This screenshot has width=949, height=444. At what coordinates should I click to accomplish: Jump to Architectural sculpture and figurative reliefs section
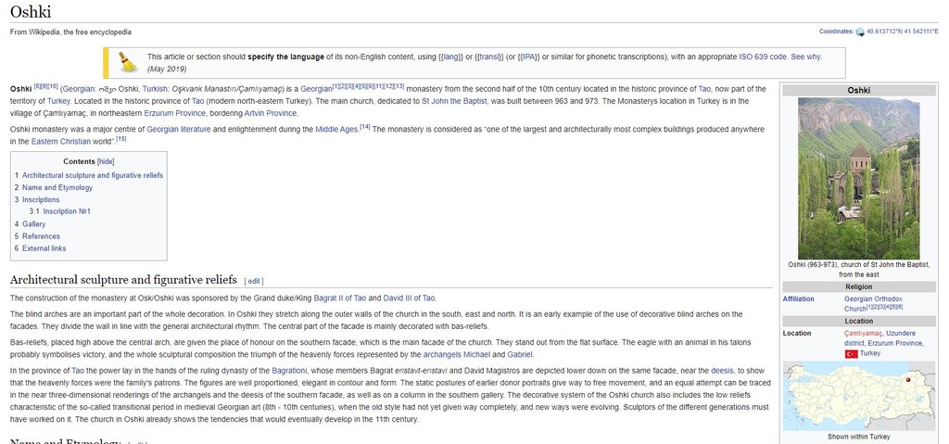coord(93,175)
